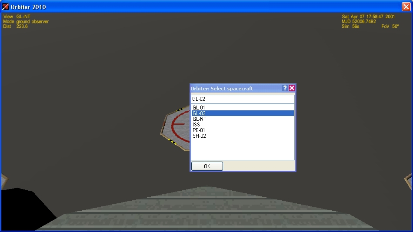Choose SH-02 from the spacecraft list
The height and width of the screenshot is (232, 413).
[200, 136]
